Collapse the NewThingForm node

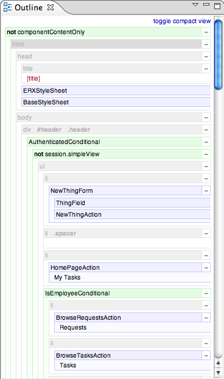pyautogui.click(x=206, y=190)
